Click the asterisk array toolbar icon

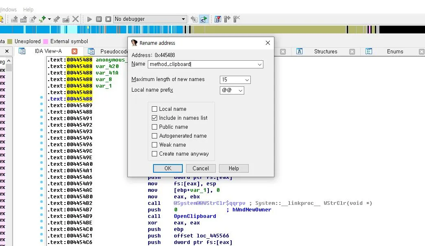(57, 19)
